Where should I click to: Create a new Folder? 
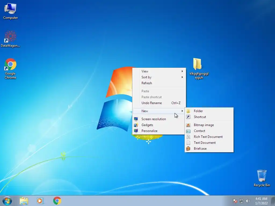209,111
